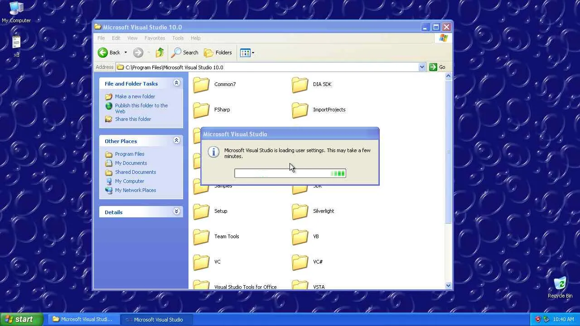580x326 pixels.
Task: Open the Start menu
Action: 22,319
